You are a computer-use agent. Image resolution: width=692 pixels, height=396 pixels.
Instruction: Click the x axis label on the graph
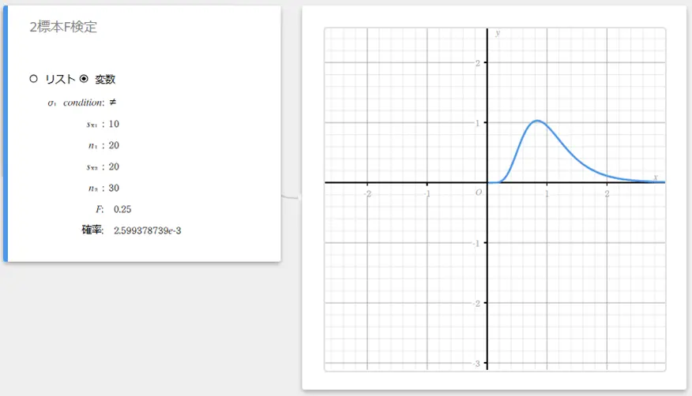656,177
